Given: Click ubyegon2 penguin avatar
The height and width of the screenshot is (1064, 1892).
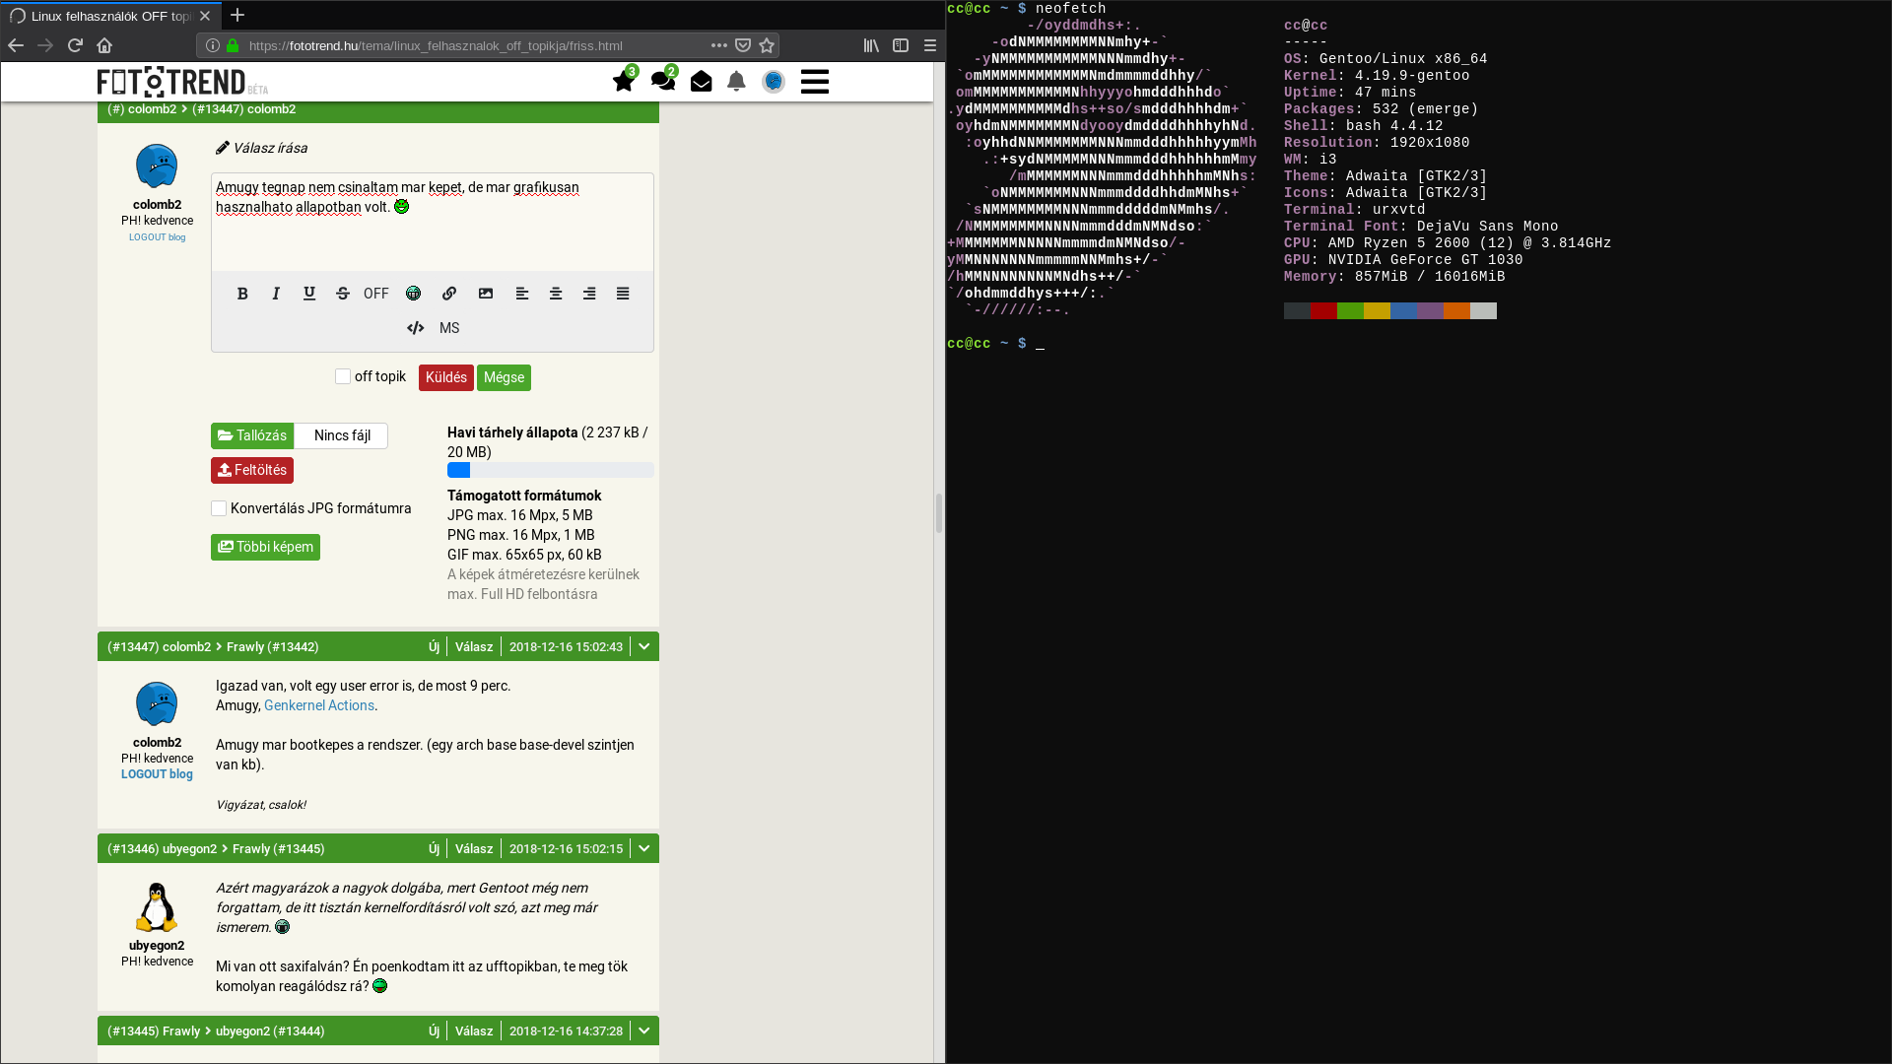Looking at the screenshot, I should (157, 907).
